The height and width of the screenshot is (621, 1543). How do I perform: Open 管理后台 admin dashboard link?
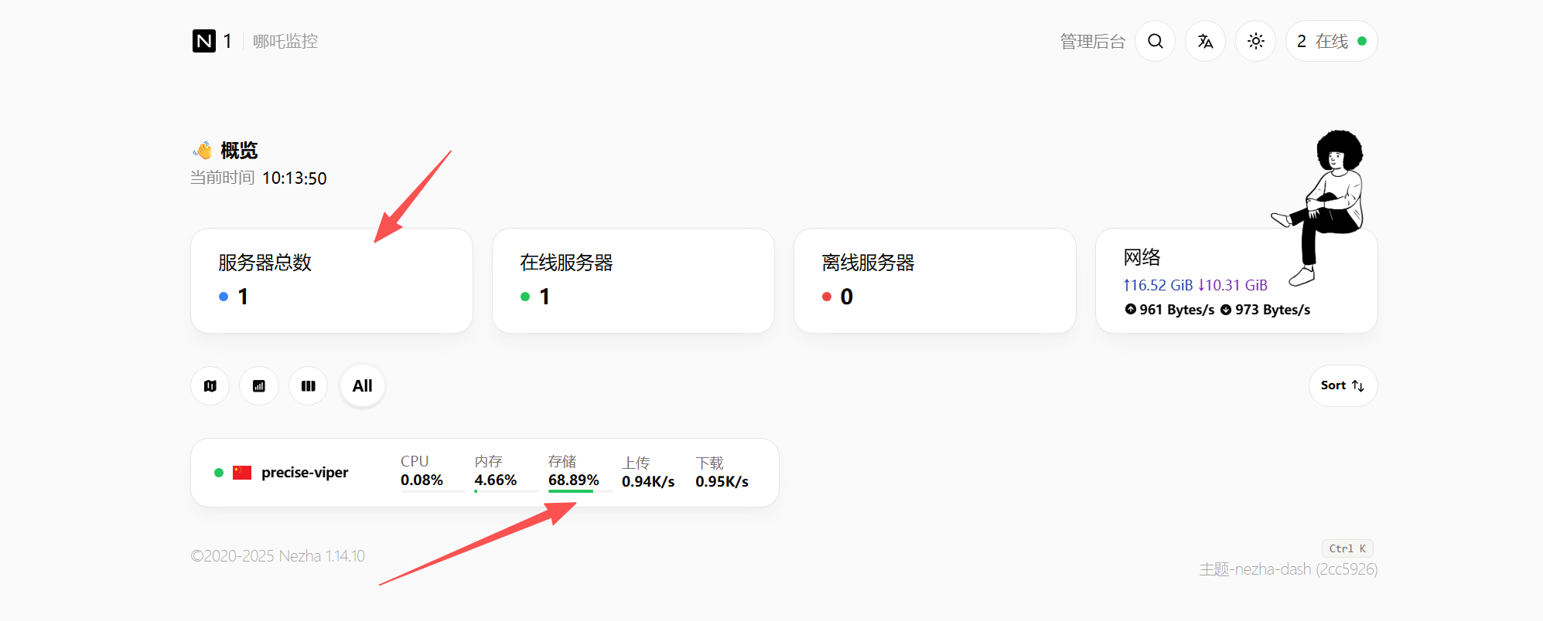coord(1092,42)
